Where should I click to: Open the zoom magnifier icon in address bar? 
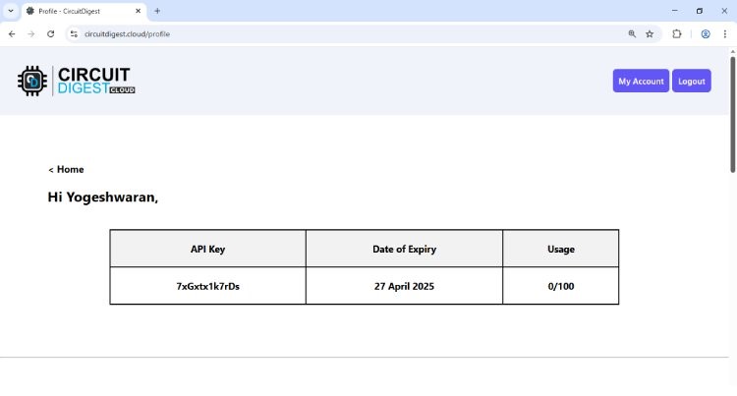[x=632, y=33]
